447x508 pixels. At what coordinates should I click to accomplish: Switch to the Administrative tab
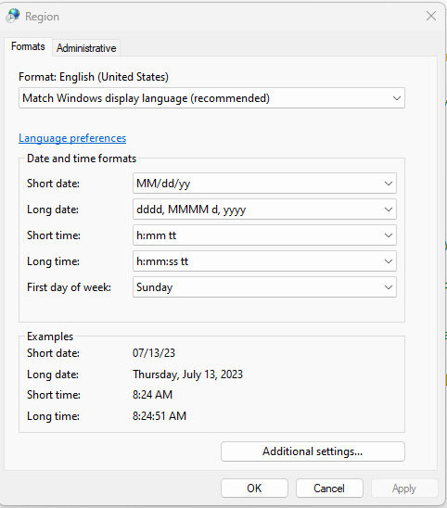click(86, 48)
